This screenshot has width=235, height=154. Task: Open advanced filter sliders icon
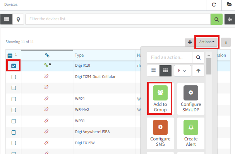[x=230, y=19]
